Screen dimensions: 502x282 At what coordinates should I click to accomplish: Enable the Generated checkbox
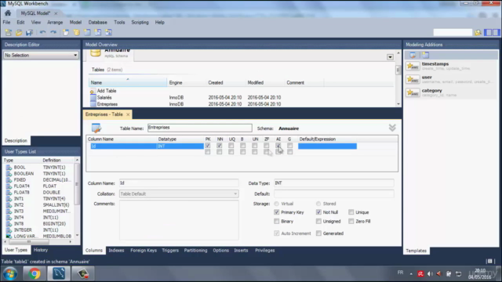[318, 233]
